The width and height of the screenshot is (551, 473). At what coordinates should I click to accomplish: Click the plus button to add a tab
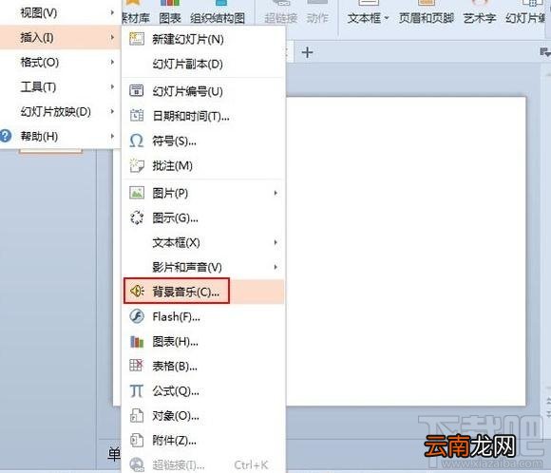[x=307, y=52]
